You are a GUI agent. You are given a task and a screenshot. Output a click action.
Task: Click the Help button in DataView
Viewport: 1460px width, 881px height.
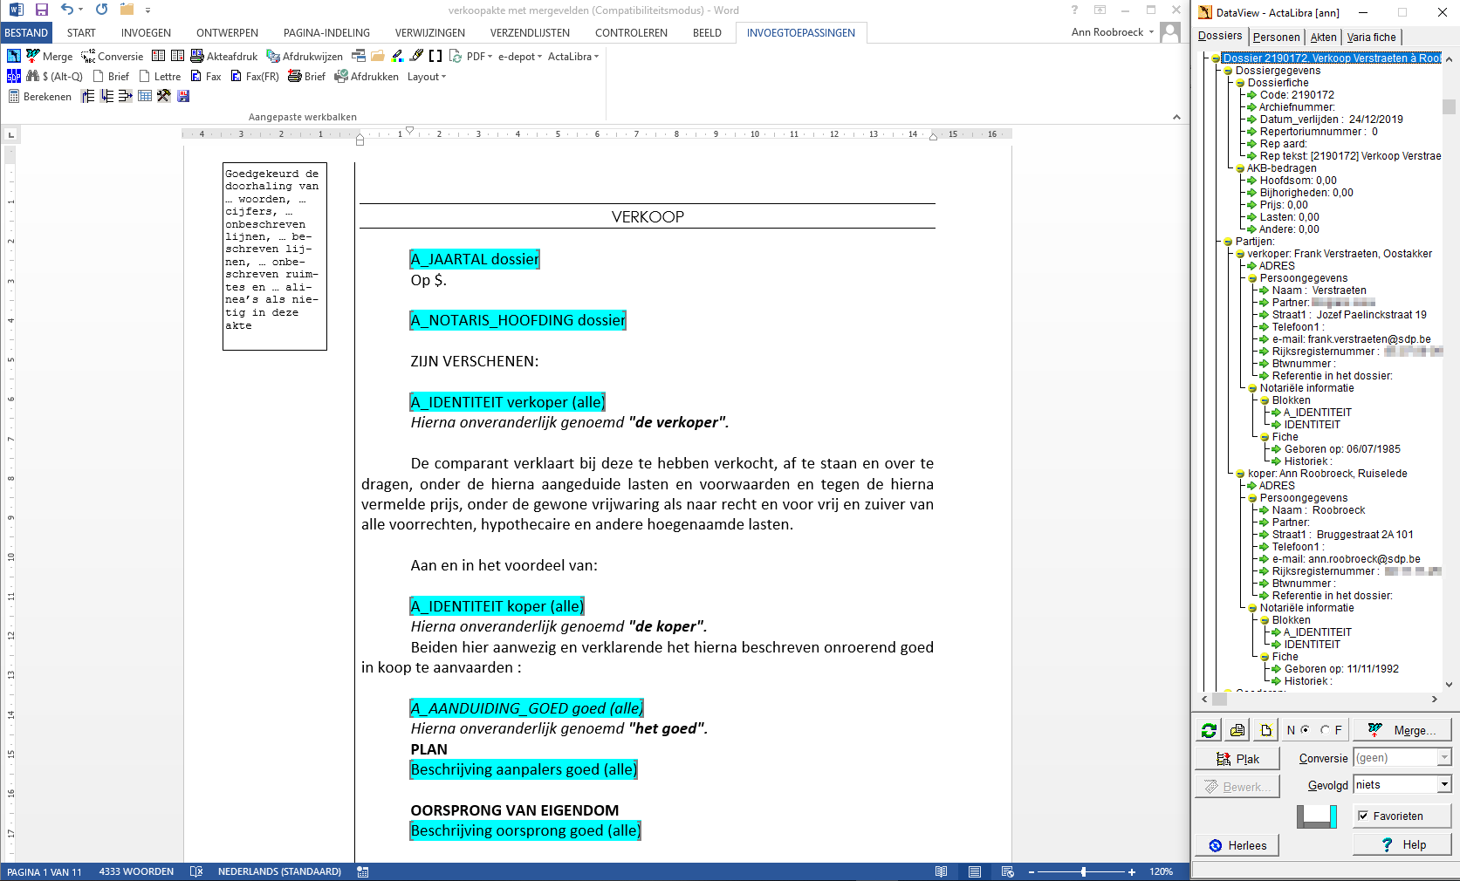tap(1402, 845)
